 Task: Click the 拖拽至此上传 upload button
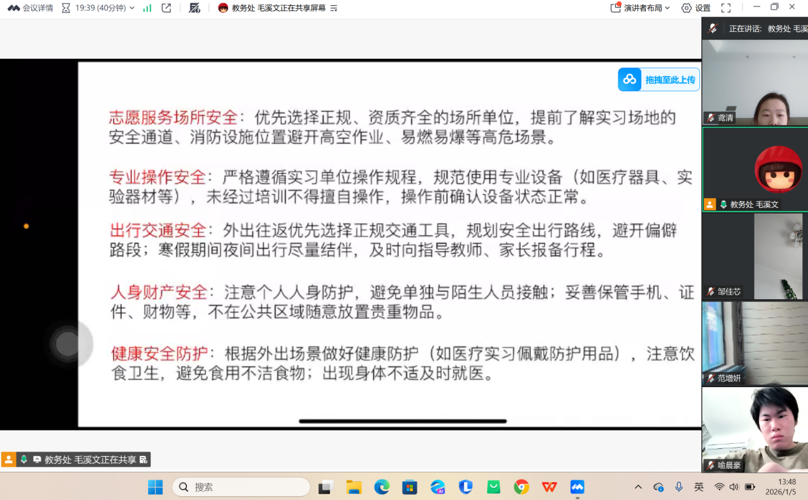(x=659, y=80)
